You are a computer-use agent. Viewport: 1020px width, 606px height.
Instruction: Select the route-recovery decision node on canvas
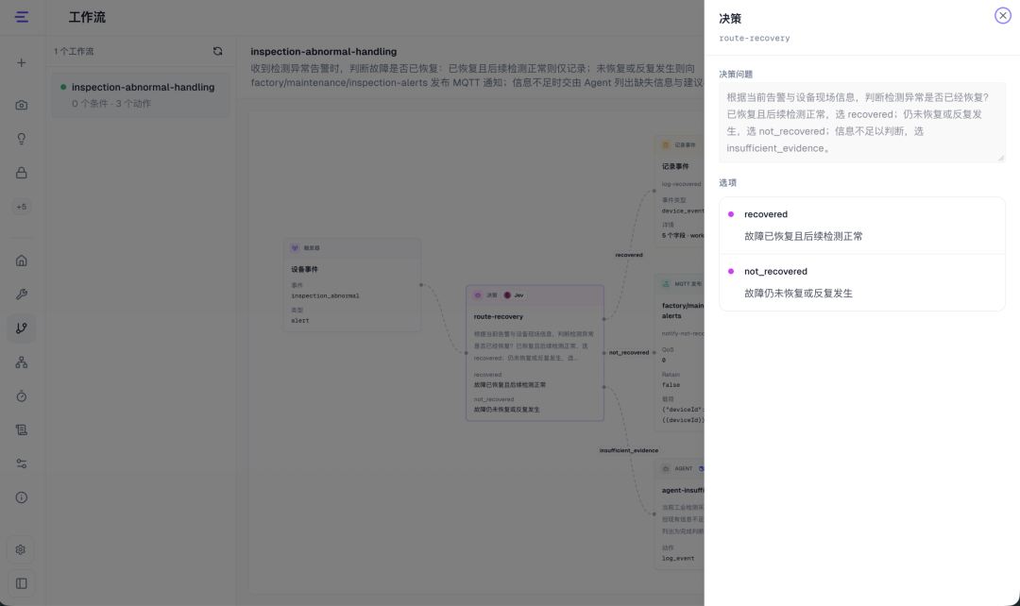click(535, 353)
